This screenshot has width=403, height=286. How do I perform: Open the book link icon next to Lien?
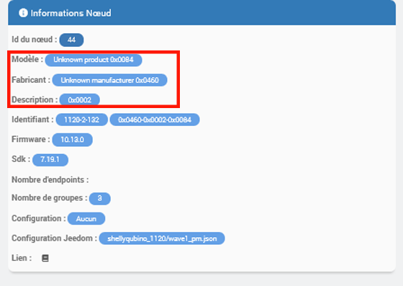[45, 258]
